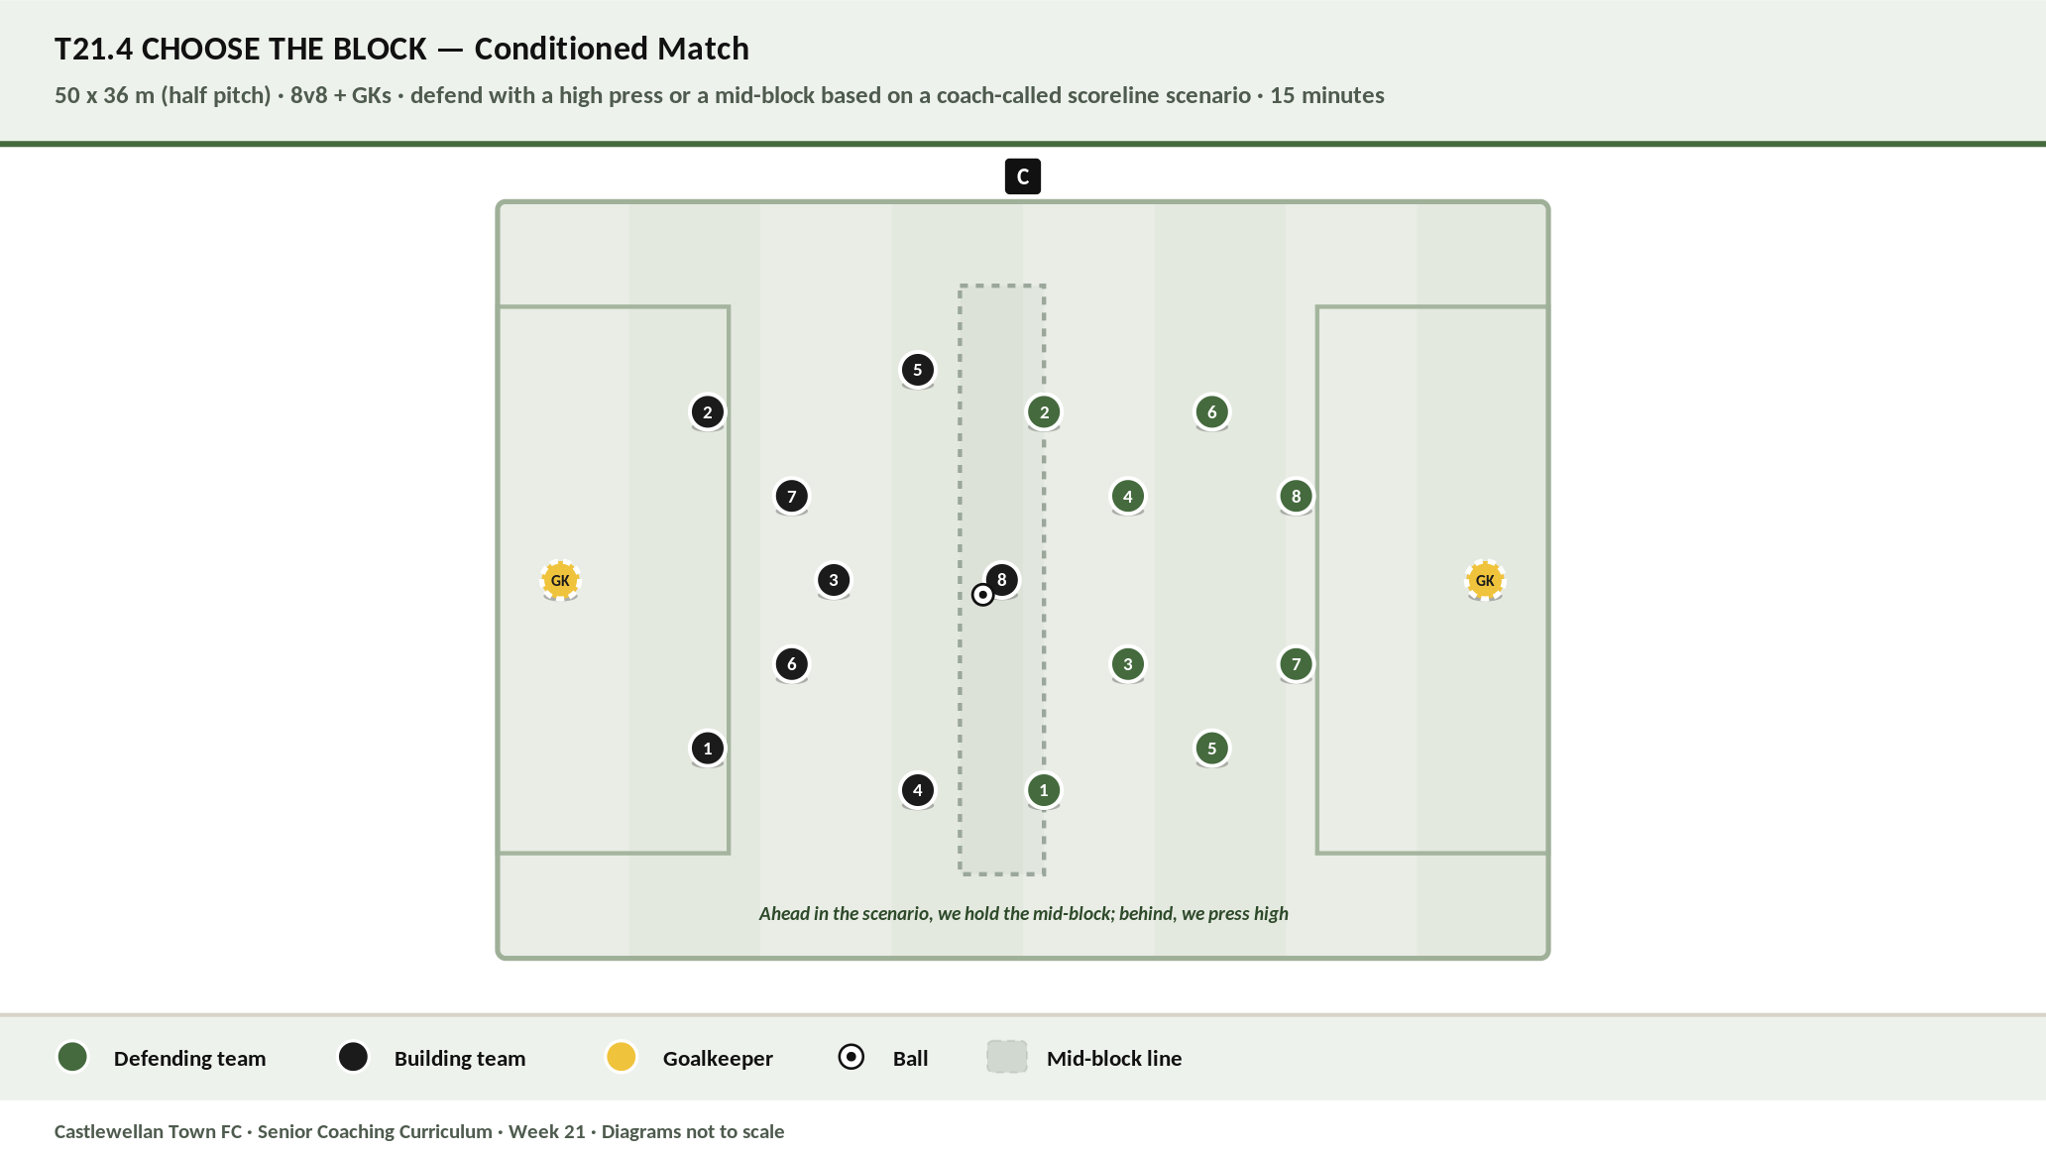
Task: Click green defending player number 4
Action: (x=1128, y=496)
